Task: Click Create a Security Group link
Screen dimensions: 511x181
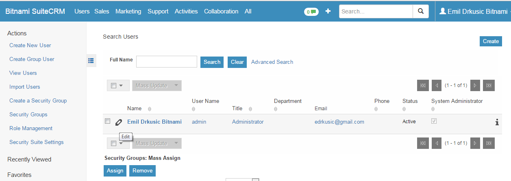Action: [38, 100]
